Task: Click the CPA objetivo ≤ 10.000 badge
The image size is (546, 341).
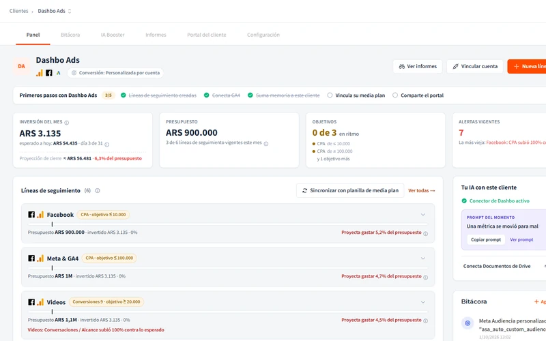Action: click(x=103, y=215)
